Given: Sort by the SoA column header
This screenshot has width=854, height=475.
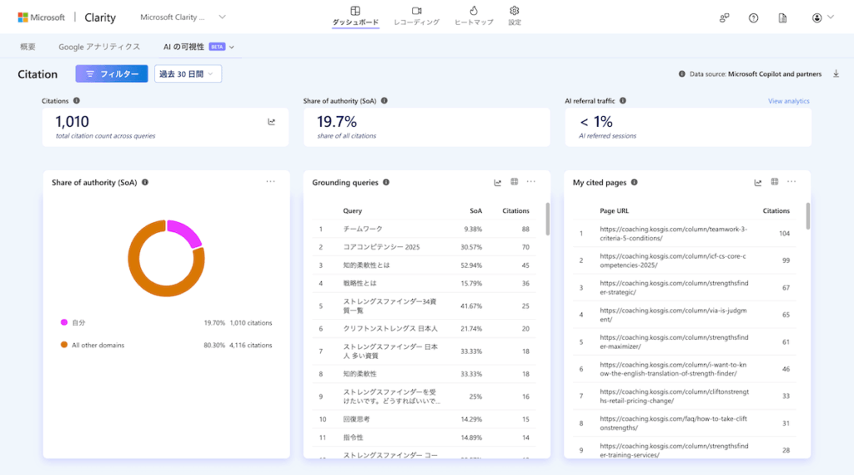Looking at the screenshot, I should point(475,210).
